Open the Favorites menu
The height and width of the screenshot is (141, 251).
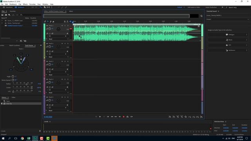[32, 4]
